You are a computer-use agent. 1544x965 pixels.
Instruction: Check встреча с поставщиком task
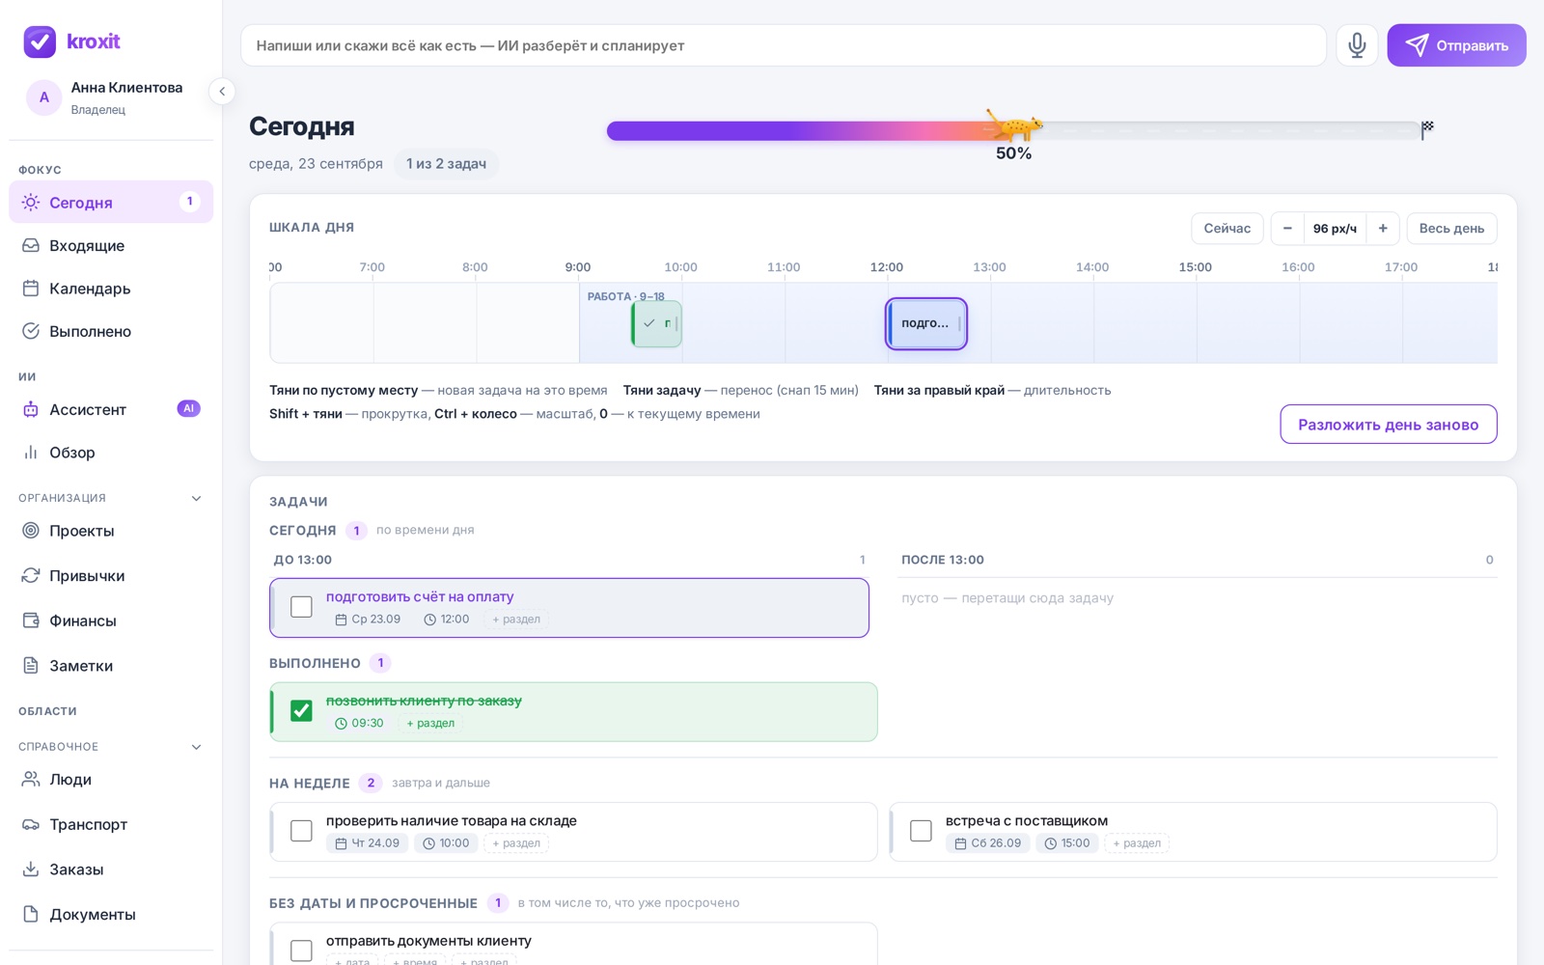921,831
